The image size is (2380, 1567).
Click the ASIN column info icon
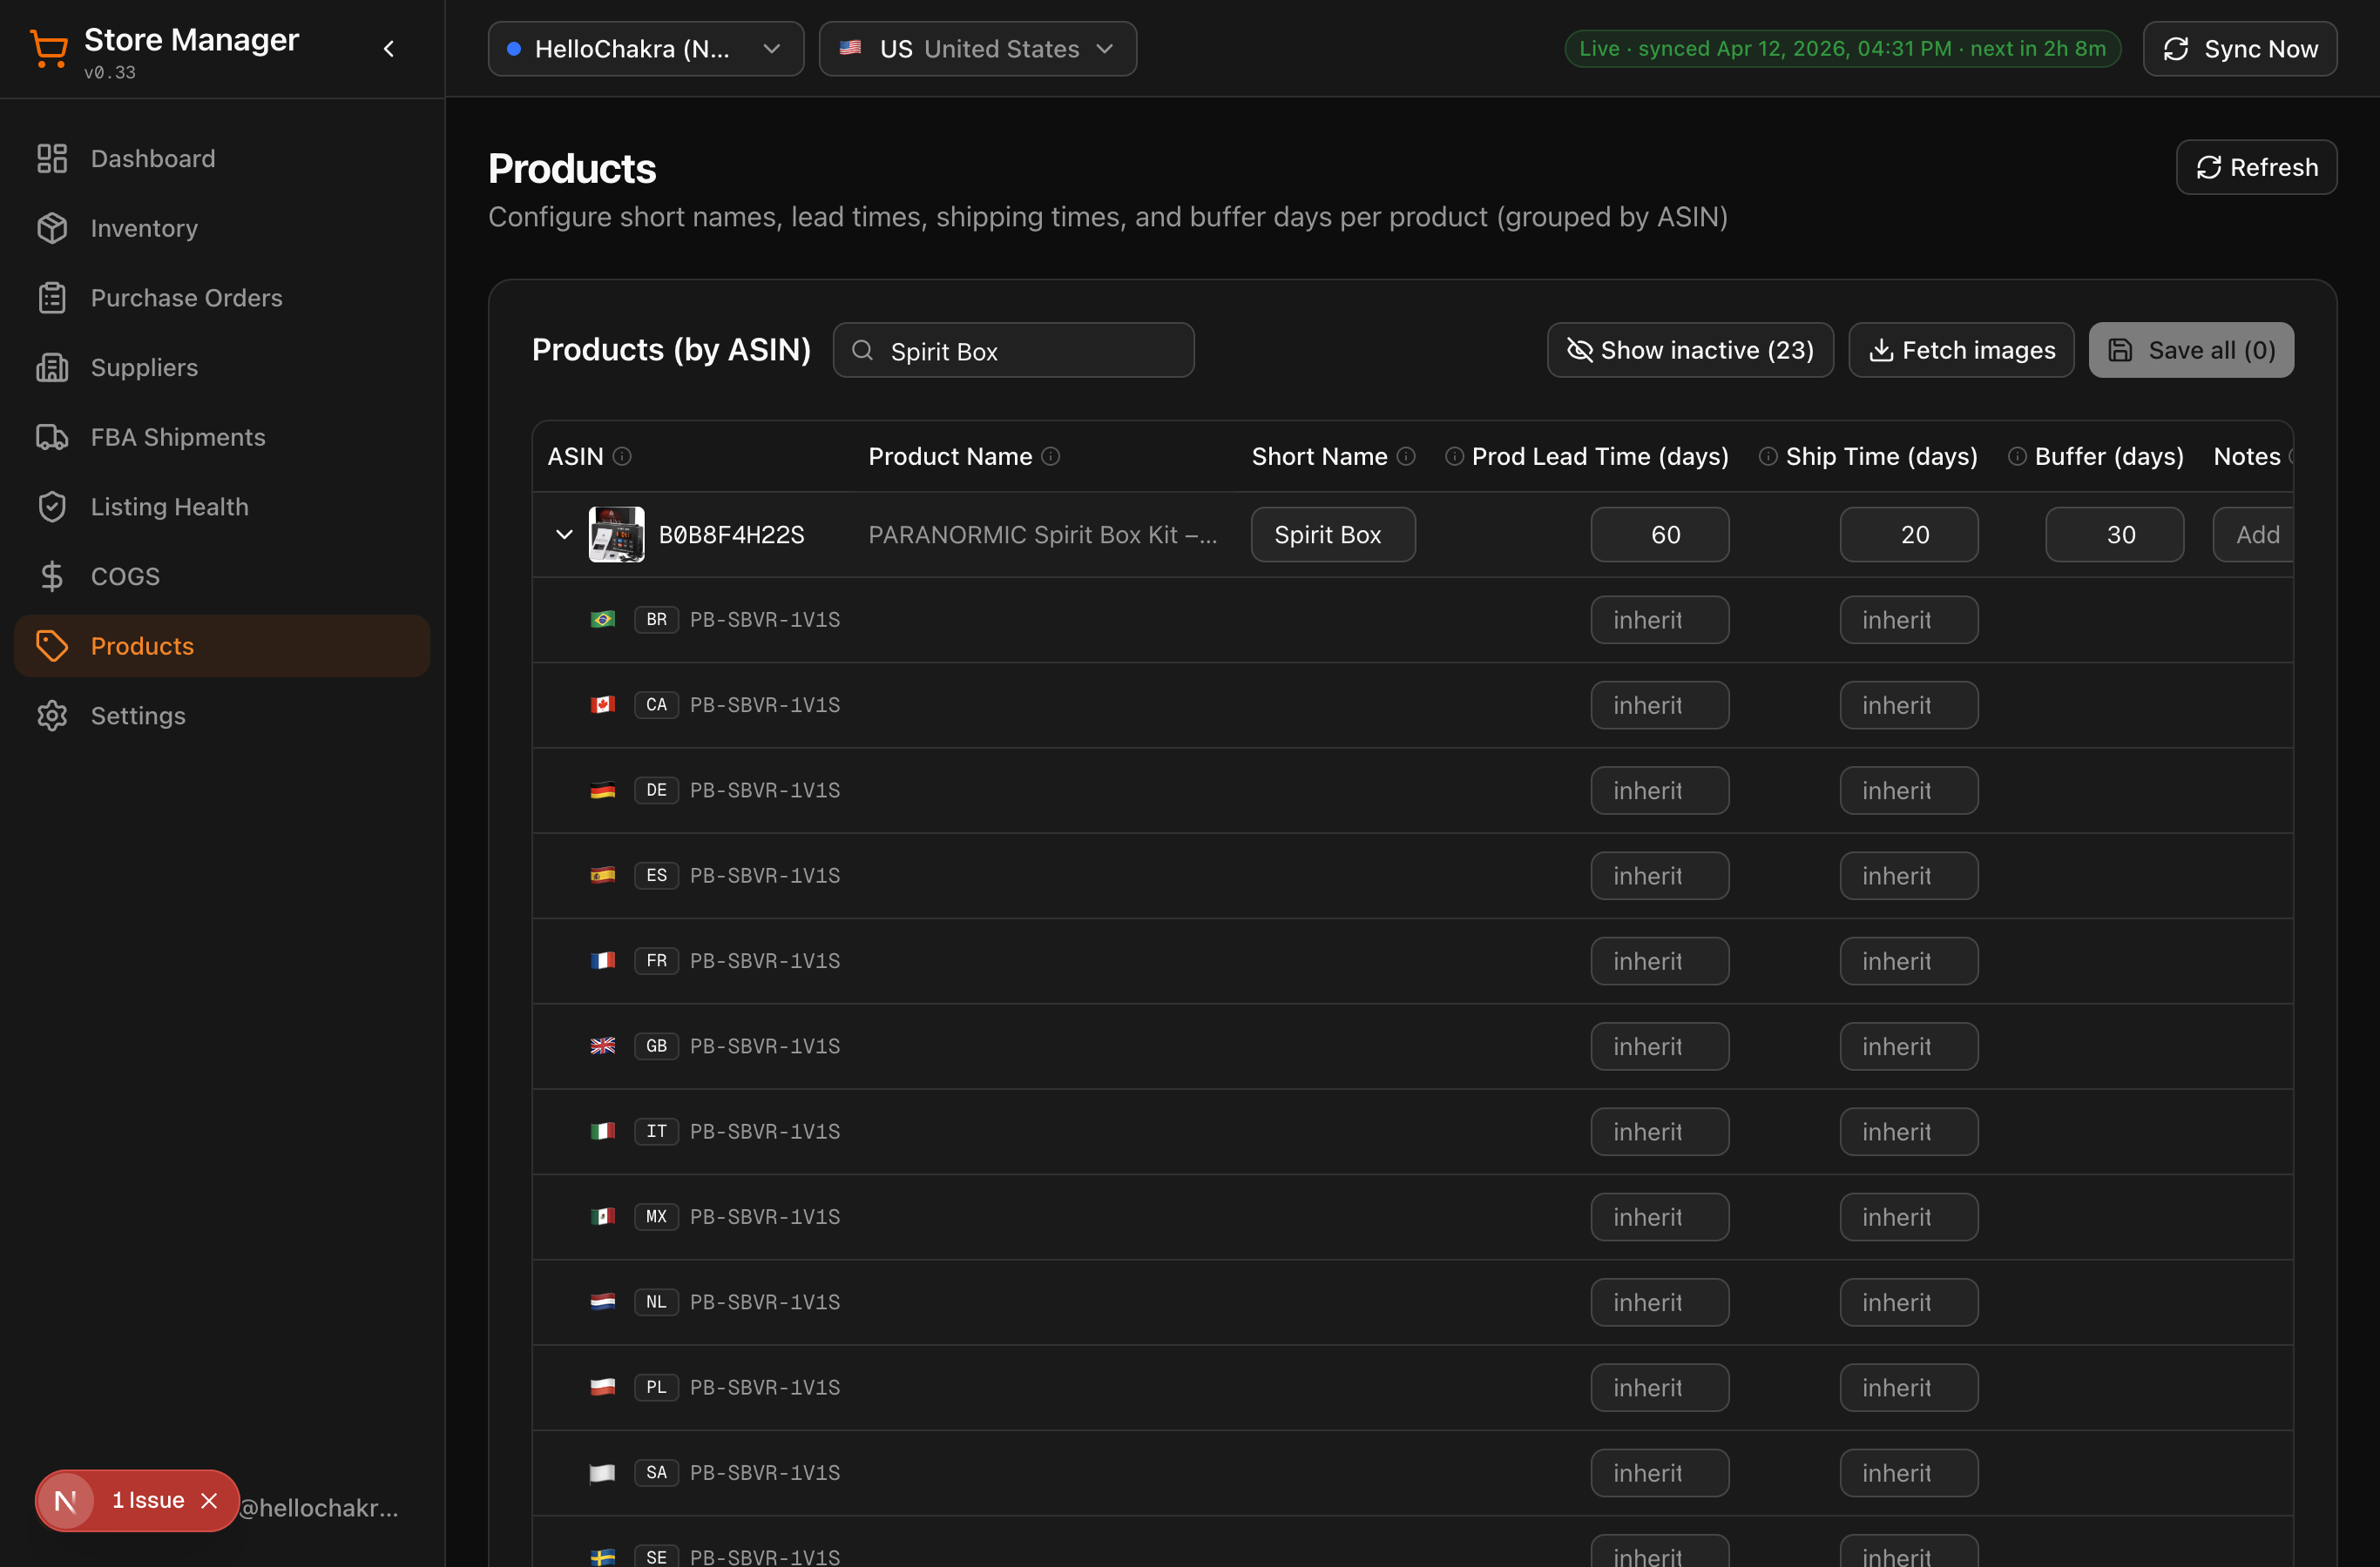click(x=622, y=455)
